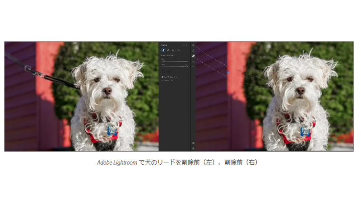Click the rounded icon above the tag icon
This screenshot has height=203, width=361.
coord(194,143)
